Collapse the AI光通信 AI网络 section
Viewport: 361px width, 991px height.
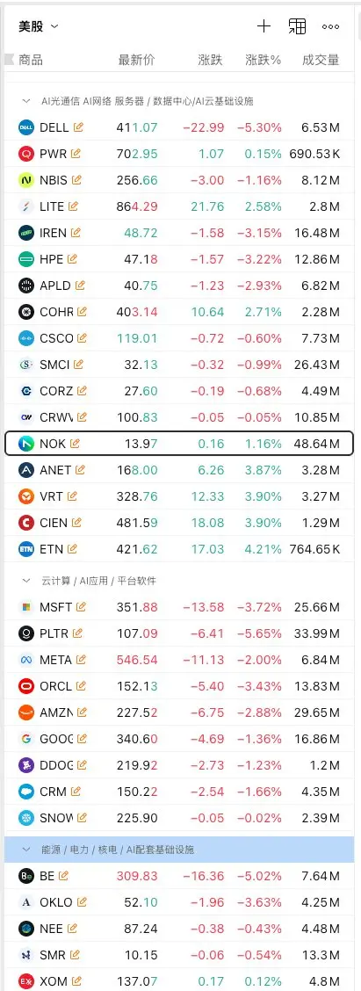coord(26,100)
